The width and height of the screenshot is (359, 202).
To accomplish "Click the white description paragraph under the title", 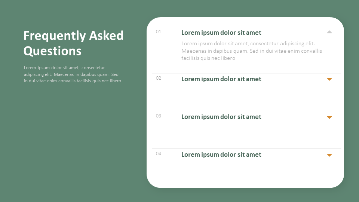I will [73, 74].
